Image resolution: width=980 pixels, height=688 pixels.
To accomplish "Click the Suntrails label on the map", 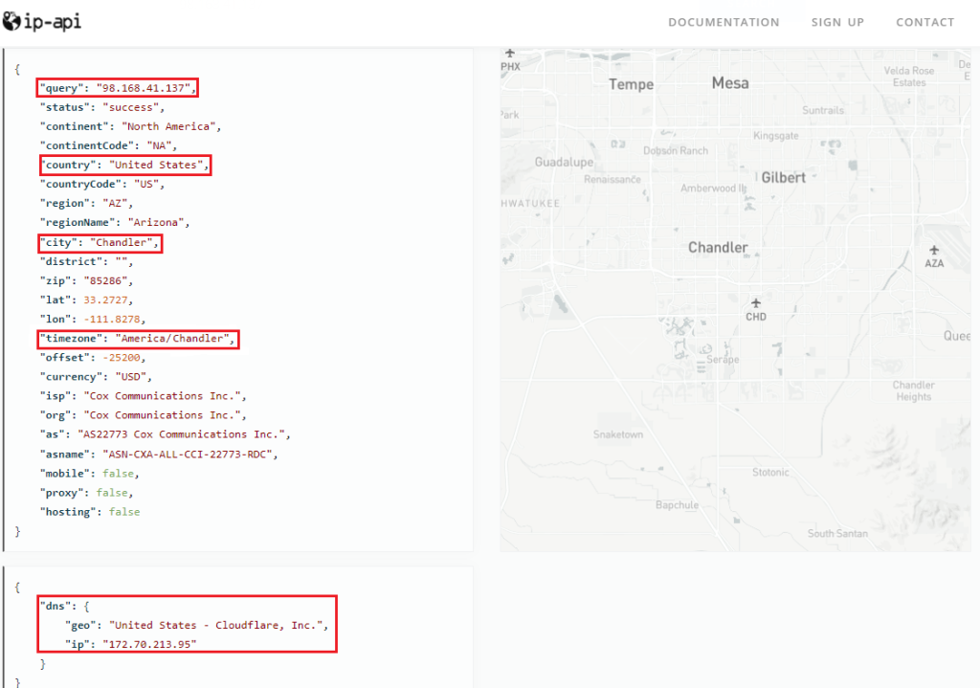I will pos(823,110).
